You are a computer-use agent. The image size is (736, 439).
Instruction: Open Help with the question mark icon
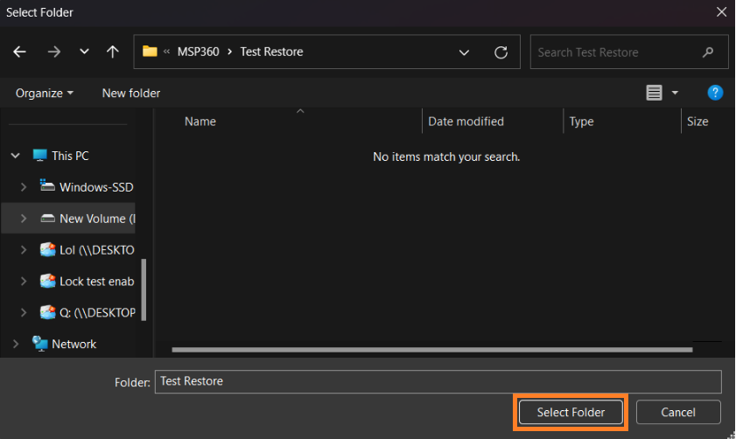pos(714,93)
